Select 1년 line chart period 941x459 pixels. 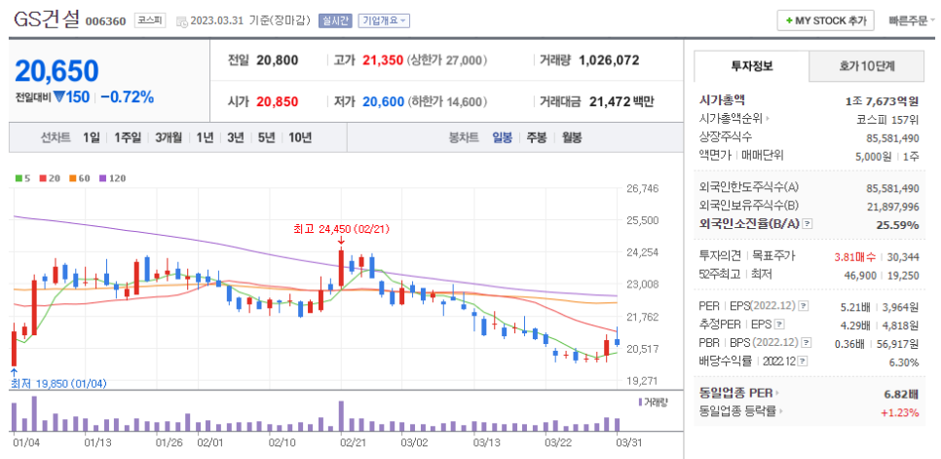[x=205, y=137]
